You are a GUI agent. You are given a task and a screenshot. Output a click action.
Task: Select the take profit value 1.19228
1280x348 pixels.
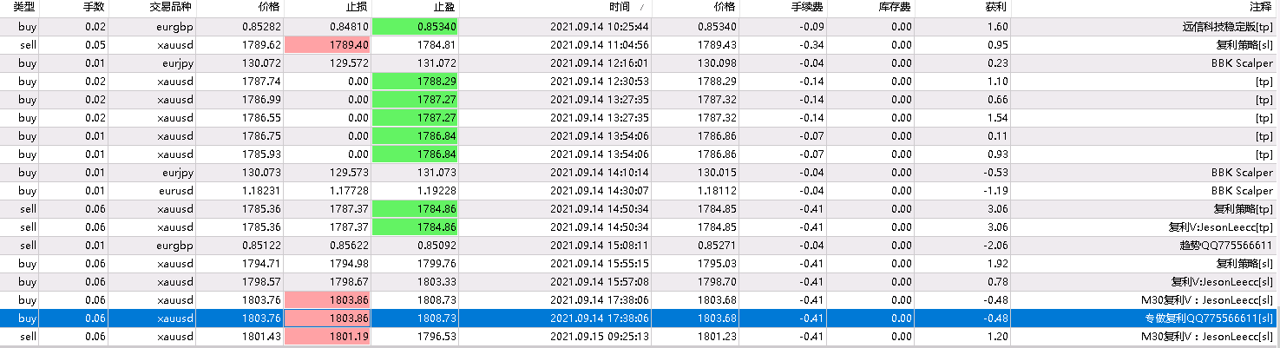[x=437, y=190]
